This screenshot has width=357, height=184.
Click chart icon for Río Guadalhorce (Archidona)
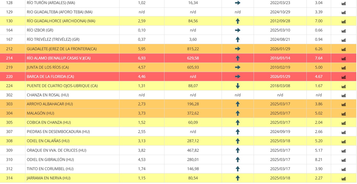343,22
